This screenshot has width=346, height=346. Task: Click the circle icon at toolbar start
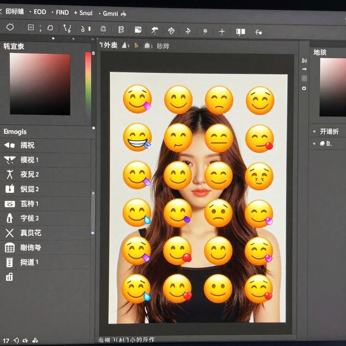pos(10,27)
